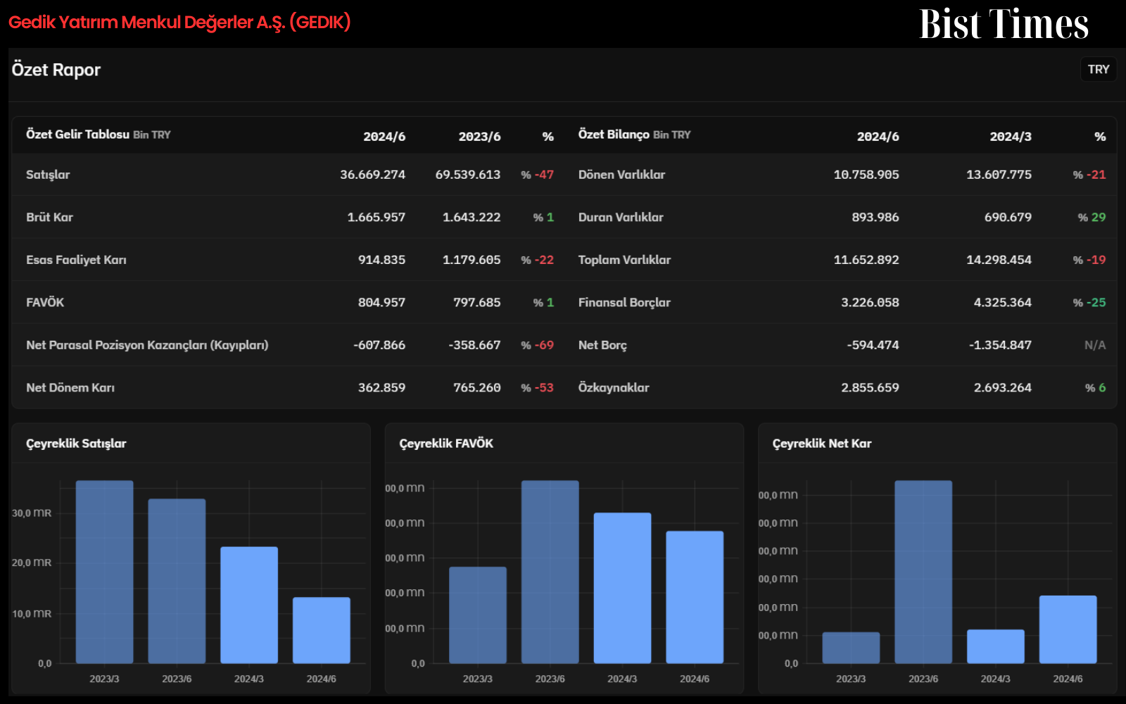Click the 2024/6 bar in Çeyreklik Net Kar
Image resolution: width=1126 pixels, height=704 pixels.
(1068, 629)
